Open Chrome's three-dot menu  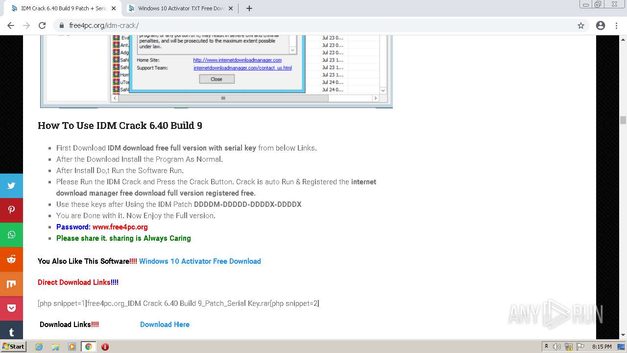(617, 25)
